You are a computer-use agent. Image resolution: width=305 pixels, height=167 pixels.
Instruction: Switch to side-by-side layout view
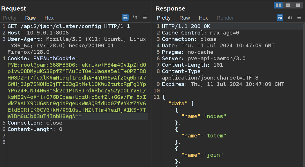pyautogui.click(x=278, y=5)
